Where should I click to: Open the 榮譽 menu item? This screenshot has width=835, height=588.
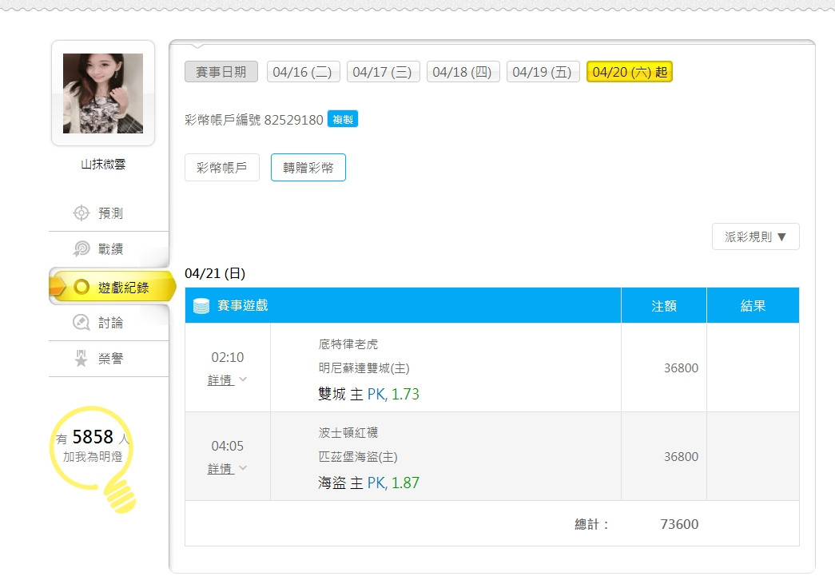tap(109, 359)
